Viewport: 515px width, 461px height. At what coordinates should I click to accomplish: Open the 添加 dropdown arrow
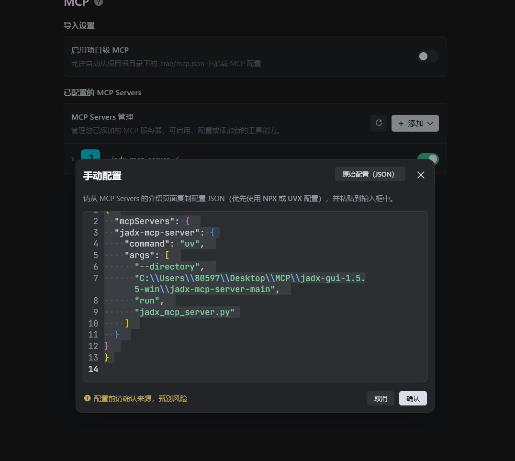click(430, 124)
